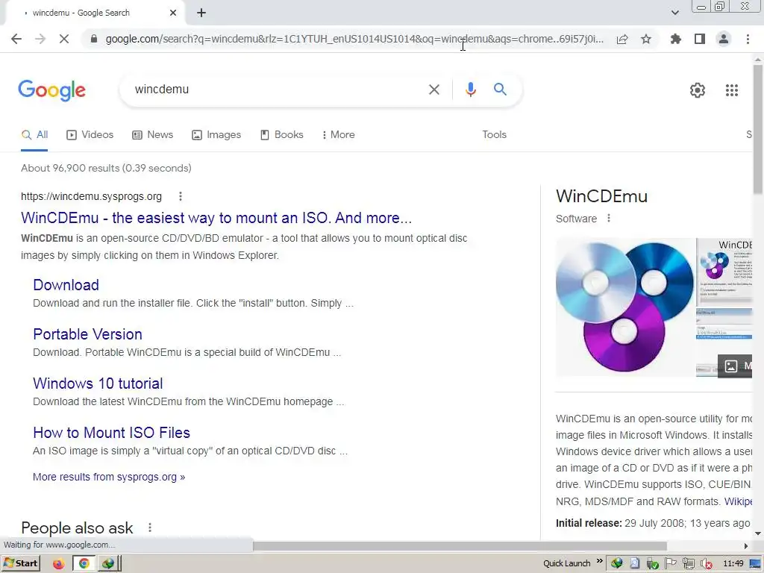The width and height of the screenshot is (764, 573).
Task: Launch Firefox from the taskbar
Action: click(58, 564)
